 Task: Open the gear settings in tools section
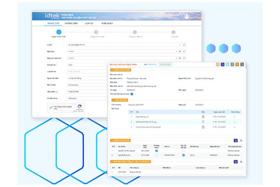coord(241,162)
